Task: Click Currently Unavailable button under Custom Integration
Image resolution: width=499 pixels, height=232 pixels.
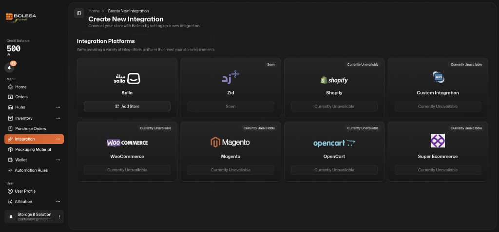Action: 438,107
